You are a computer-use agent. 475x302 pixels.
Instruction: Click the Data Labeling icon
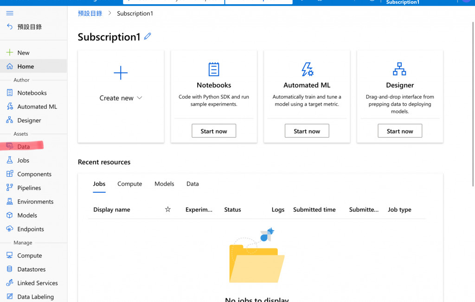10,296
